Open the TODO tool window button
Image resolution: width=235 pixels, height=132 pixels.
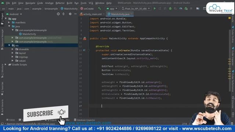pyautogui.click(x=11, y=120)
